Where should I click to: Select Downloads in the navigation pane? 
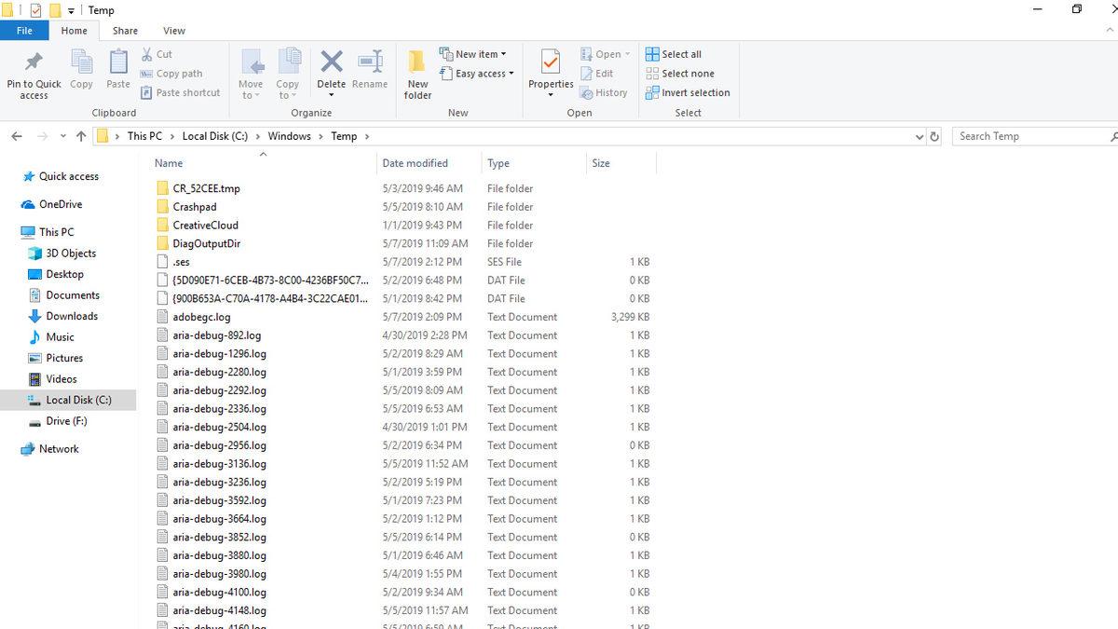(72, 316)
